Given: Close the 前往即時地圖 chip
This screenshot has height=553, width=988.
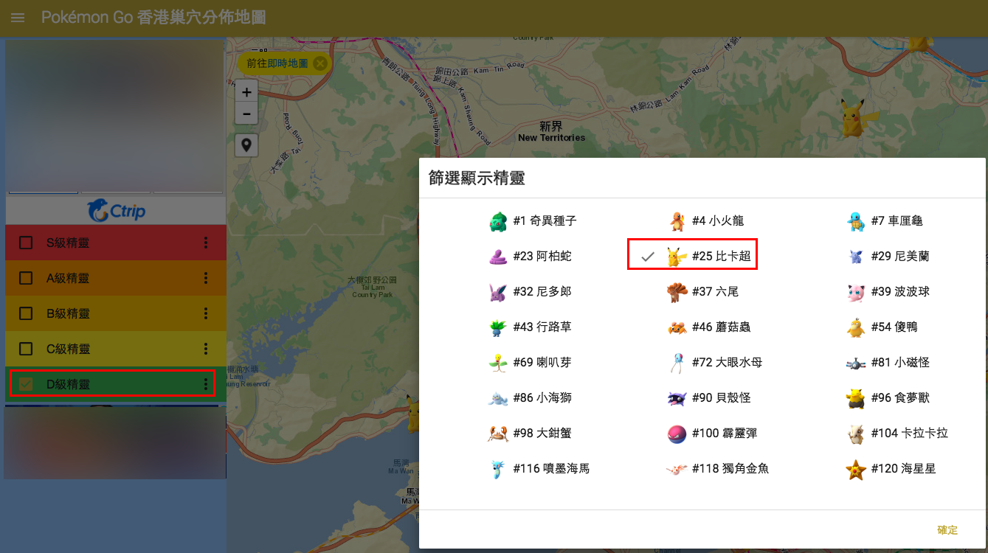Looking at the screenshot, I should pos(319,63).
